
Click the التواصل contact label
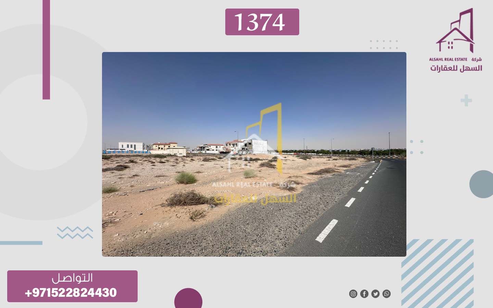pyautogui.click(x=72, y=278)
